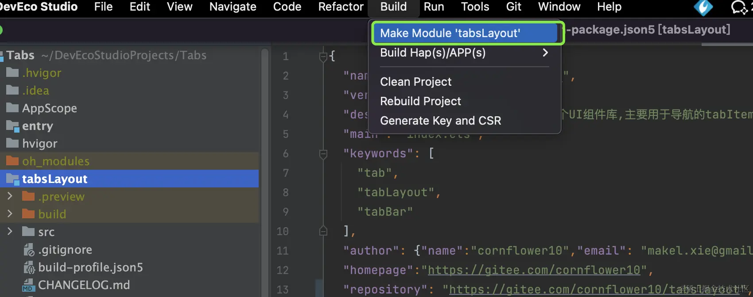Click Generate Key and CSR
Image resolution: width=753 pixels, height=297 pixels.
tap(440, 121)
